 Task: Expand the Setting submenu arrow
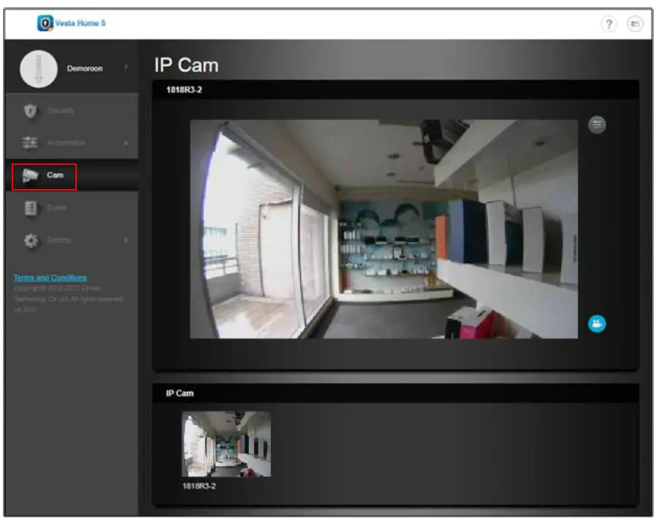[x=127, y=240]
